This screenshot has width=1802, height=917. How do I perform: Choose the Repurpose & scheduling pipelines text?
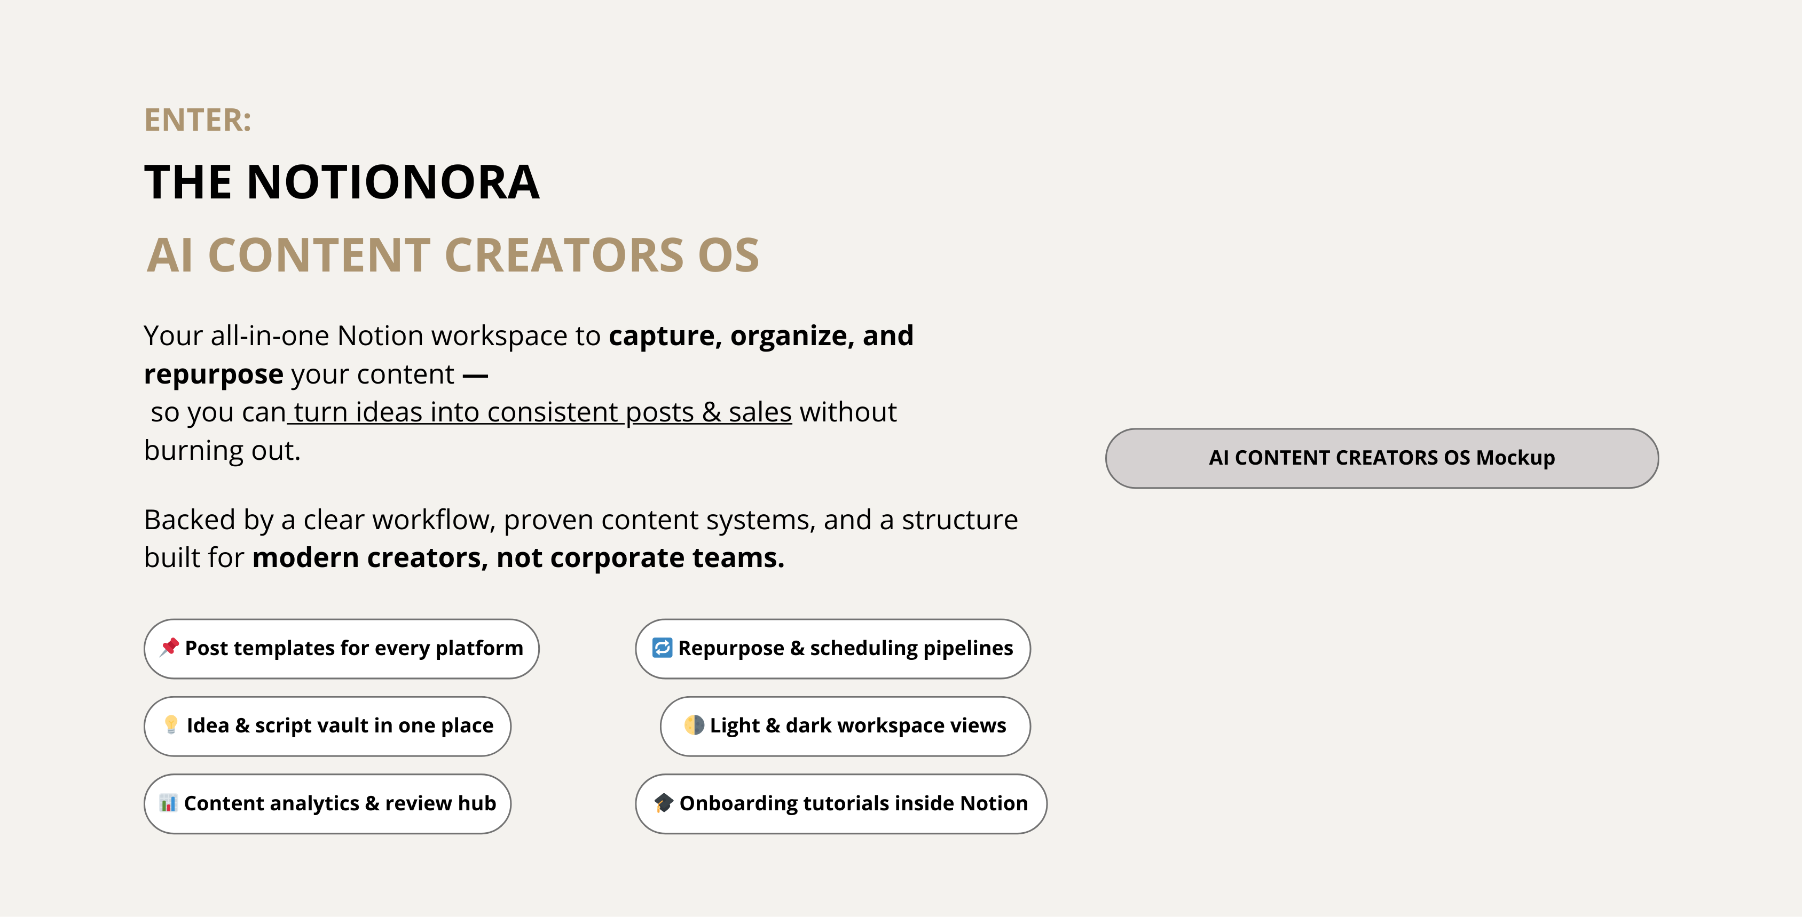845,648
